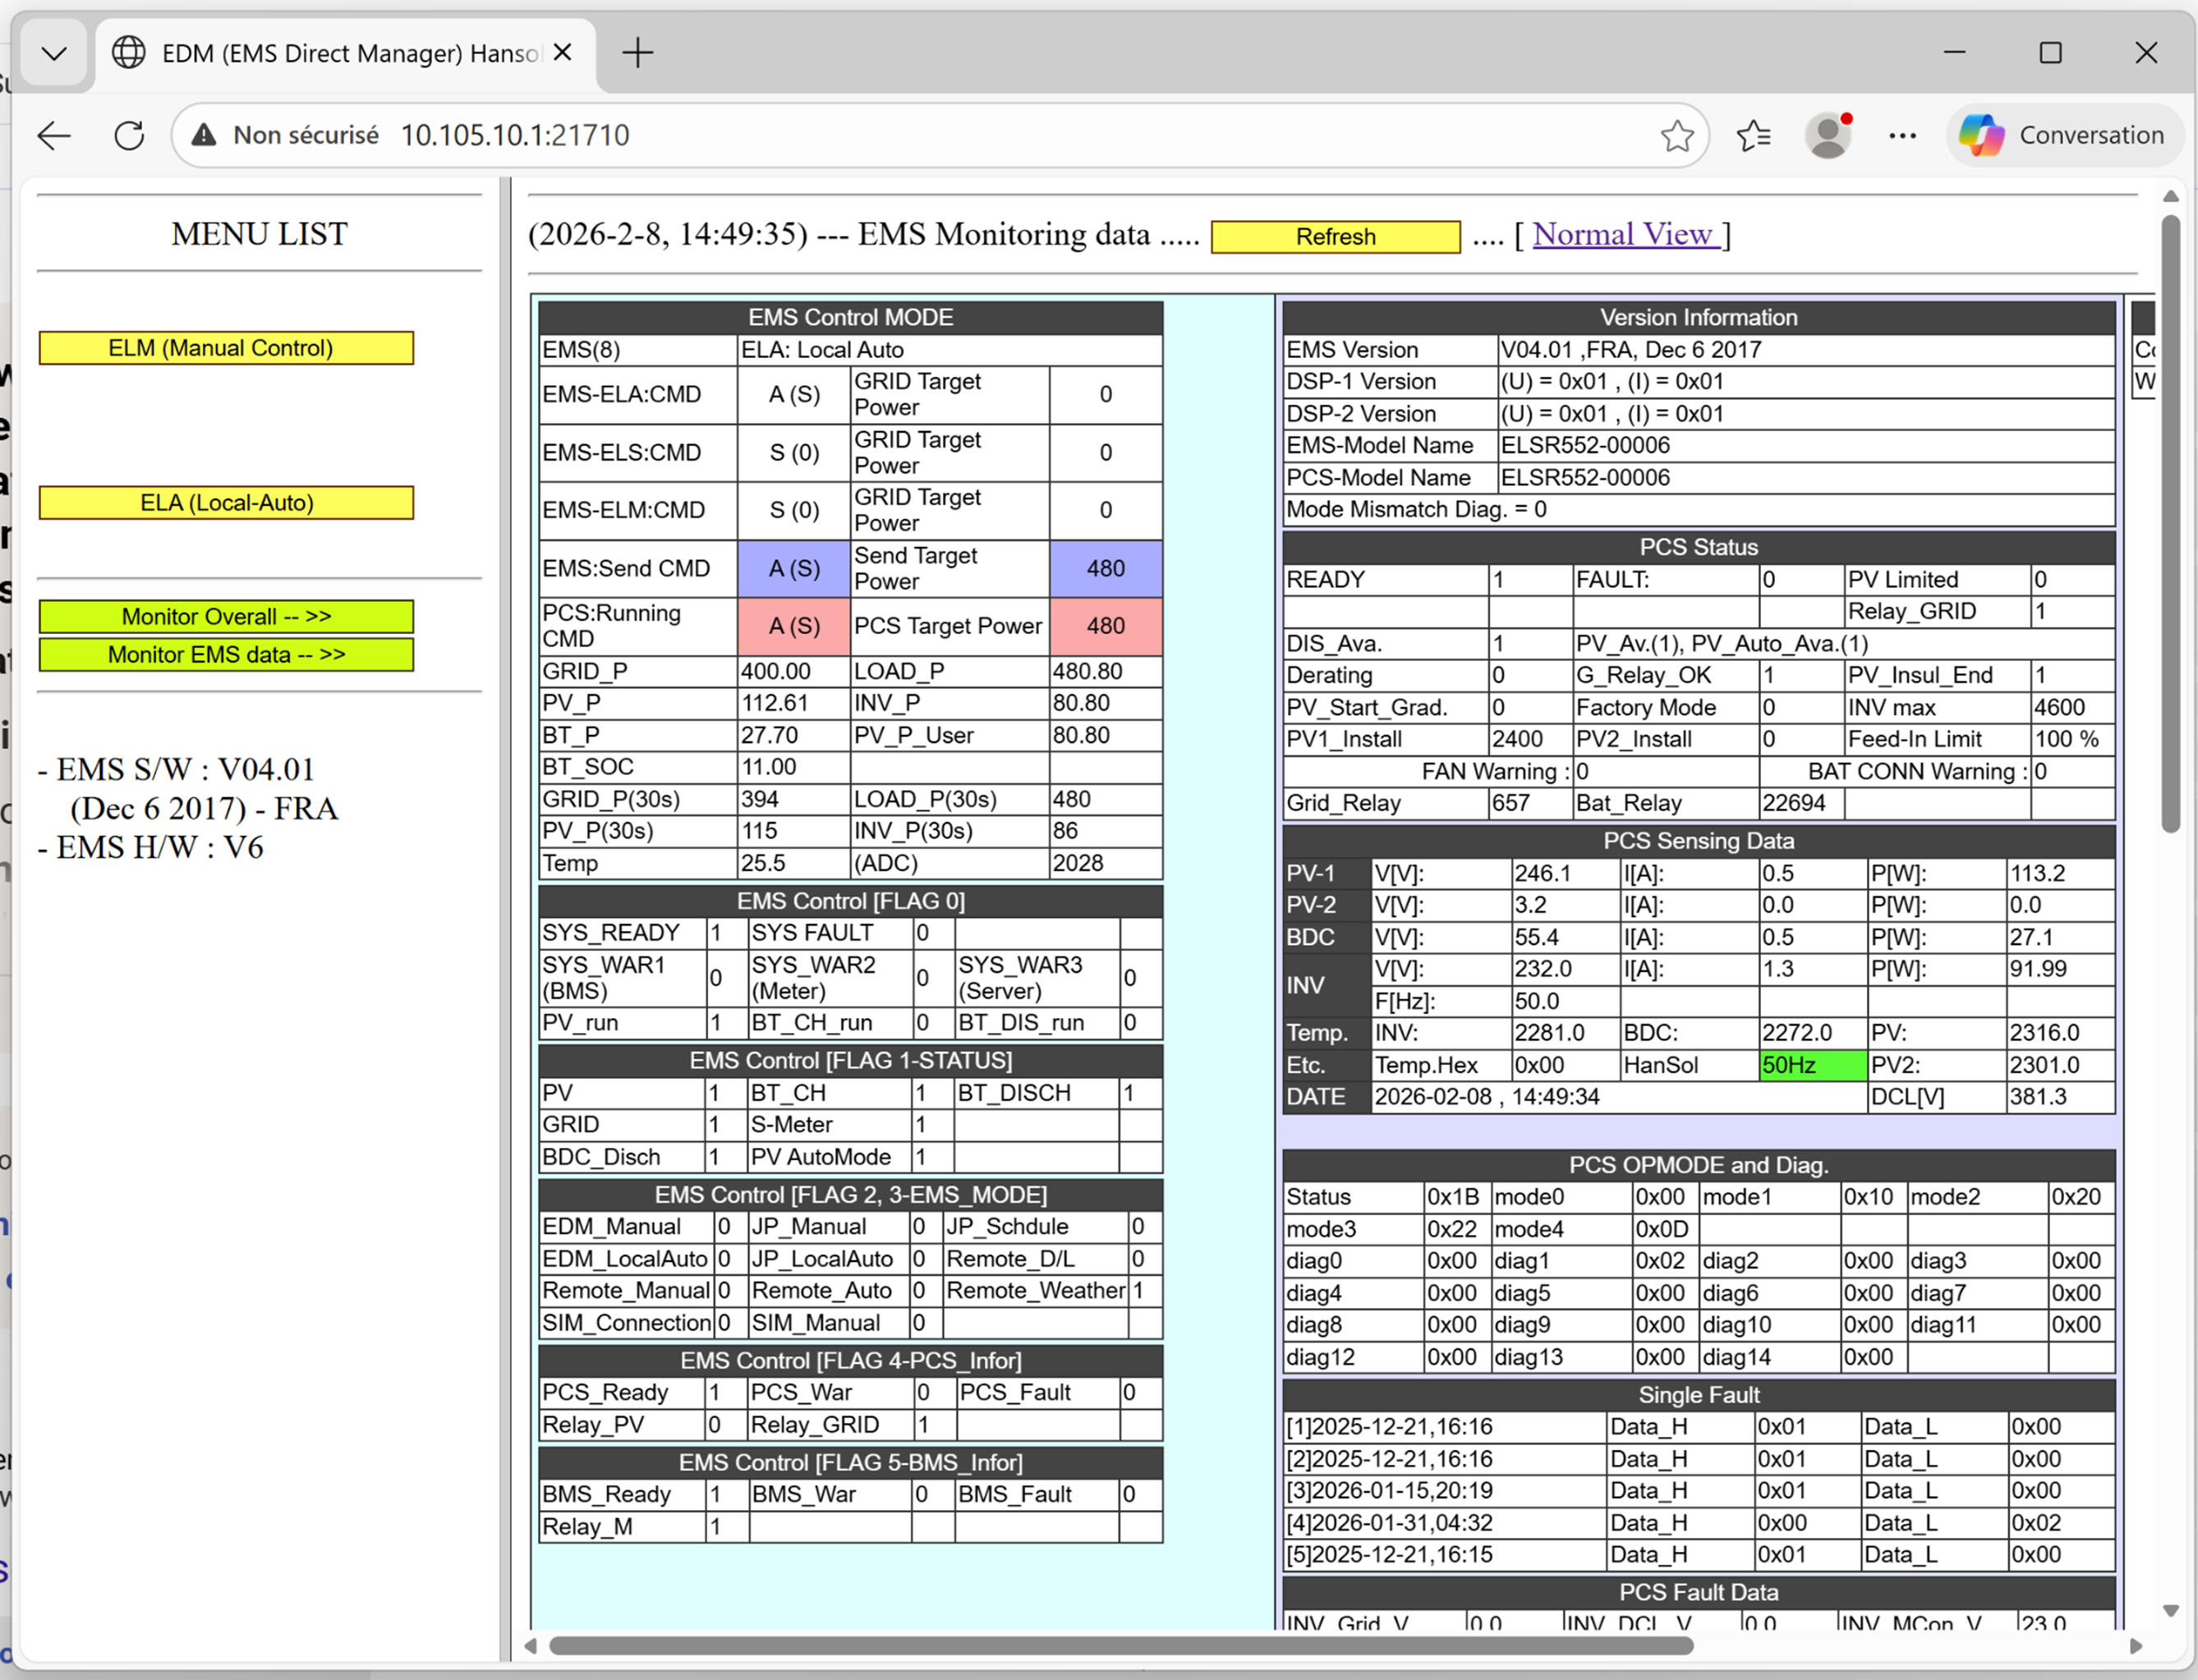Open a new browser tab
This screenshot has height=1680, width=2198.
[637, 52]
